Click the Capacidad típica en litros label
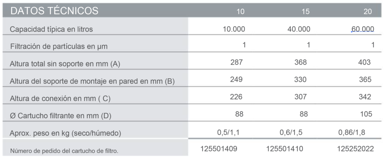 pyautogui.click(x=51, y=29)
